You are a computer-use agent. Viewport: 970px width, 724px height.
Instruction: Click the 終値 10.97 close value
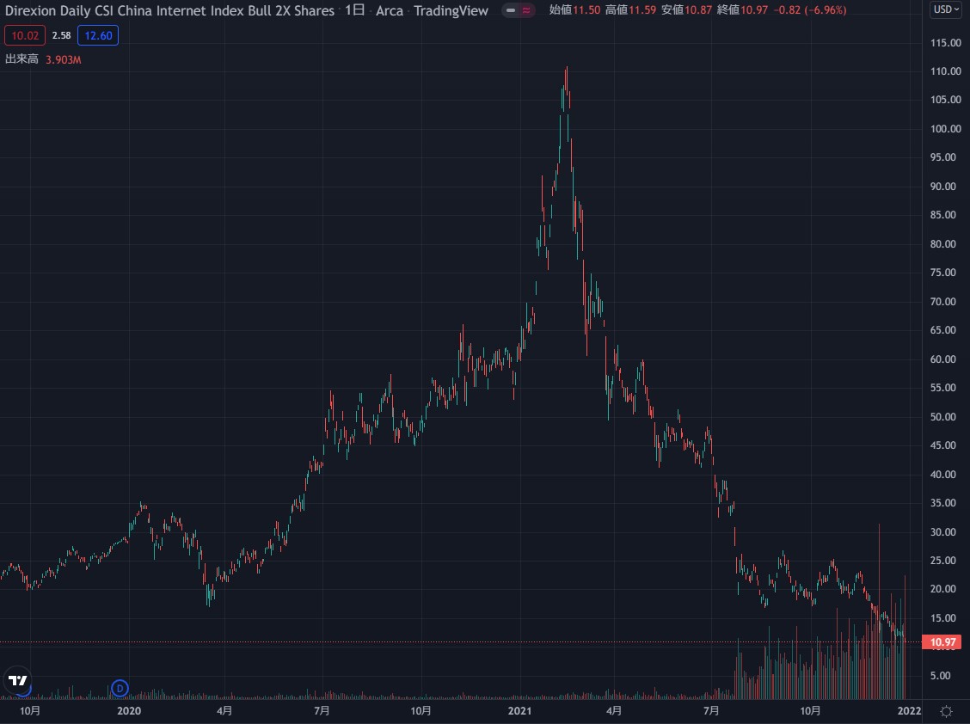coord(742,10)
